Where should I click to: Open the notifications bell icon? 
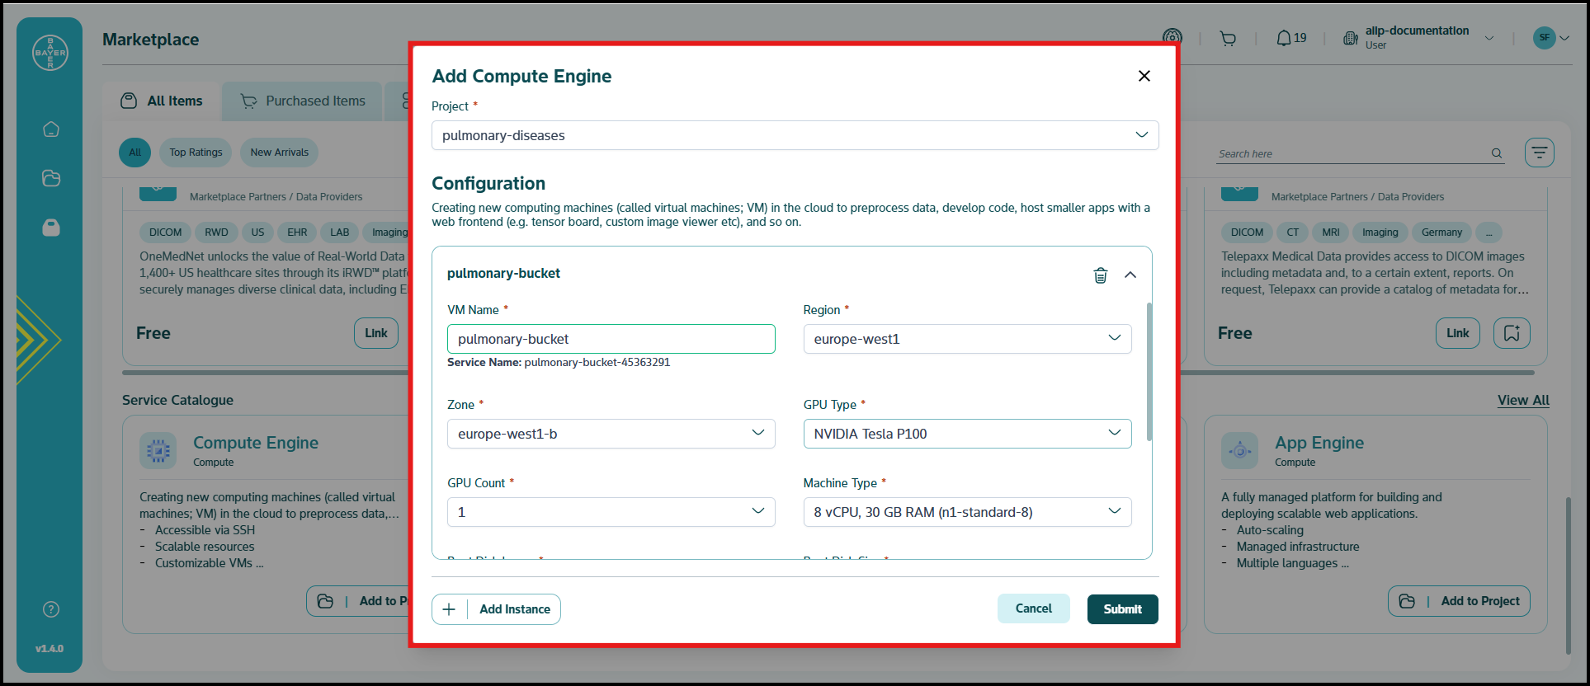pyautogui.click(x=1283, y=38)
